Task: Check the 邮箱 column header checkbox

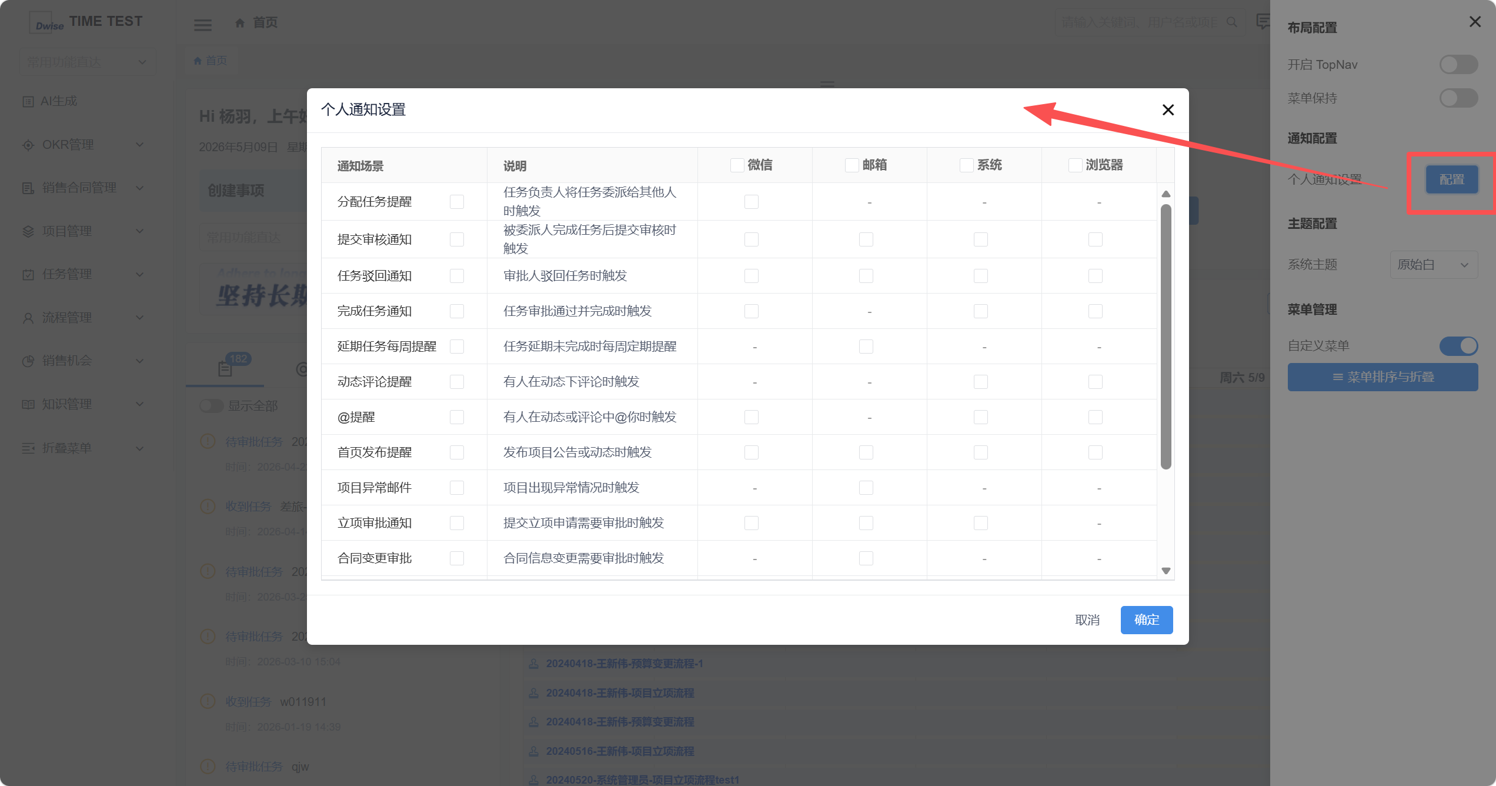Action: coord(851,165)
